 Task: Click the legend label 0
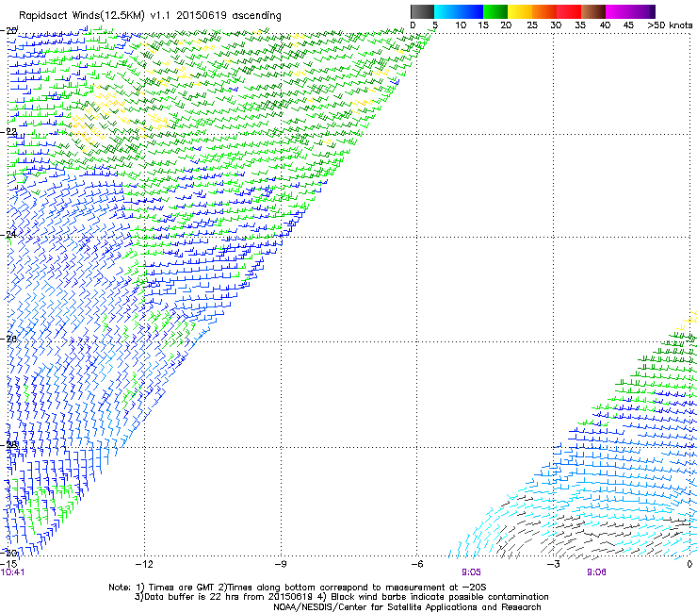point(413,25)
